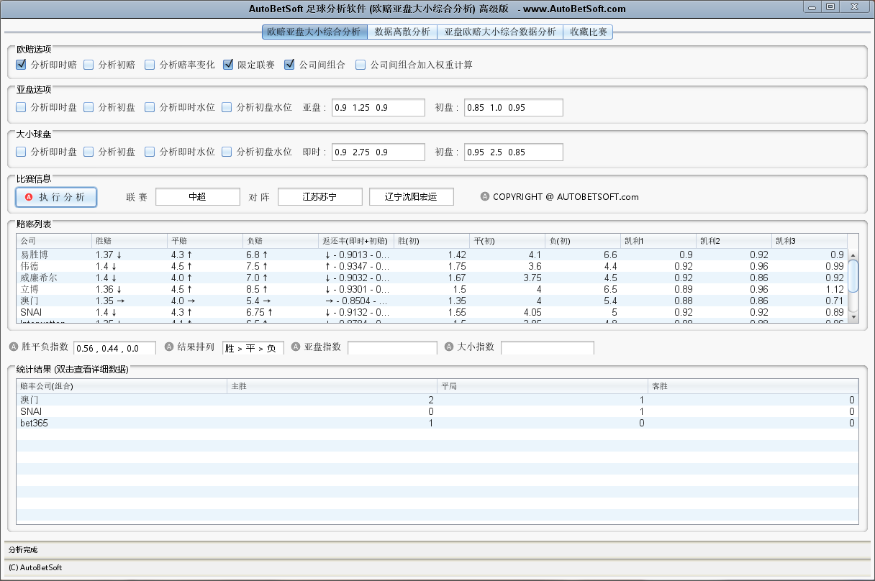Image resolution: width=875 pixels, height=581 pixels.
Task: Enable 分析即时盘 in 大小球盘
Action: click(x=21, y=152)
